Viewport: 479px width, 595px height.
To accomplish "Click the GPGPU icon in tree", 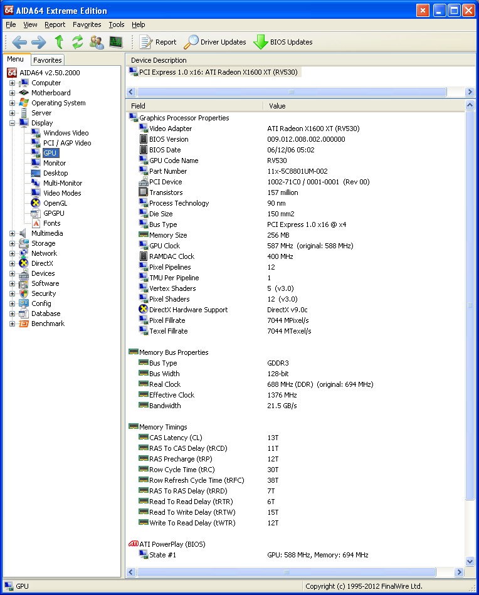I will point(36,213).
